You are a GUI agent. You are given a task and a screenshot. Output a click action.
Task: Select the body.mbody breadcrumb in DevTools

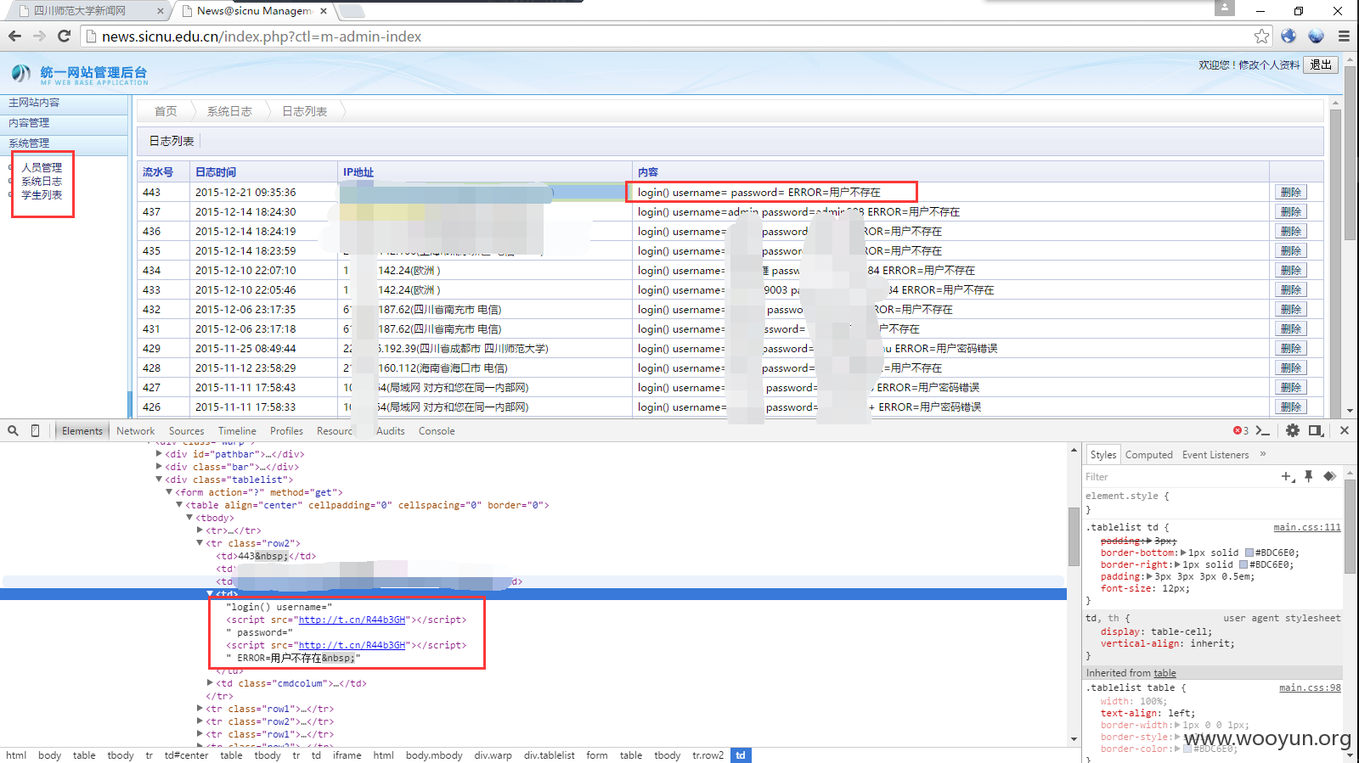pos(434,755)
